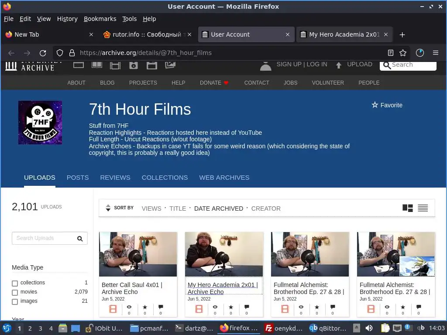
Task: Open the WEB ARCHIVES profile tab
Action: pyautogui.click(x=224, y=178)
